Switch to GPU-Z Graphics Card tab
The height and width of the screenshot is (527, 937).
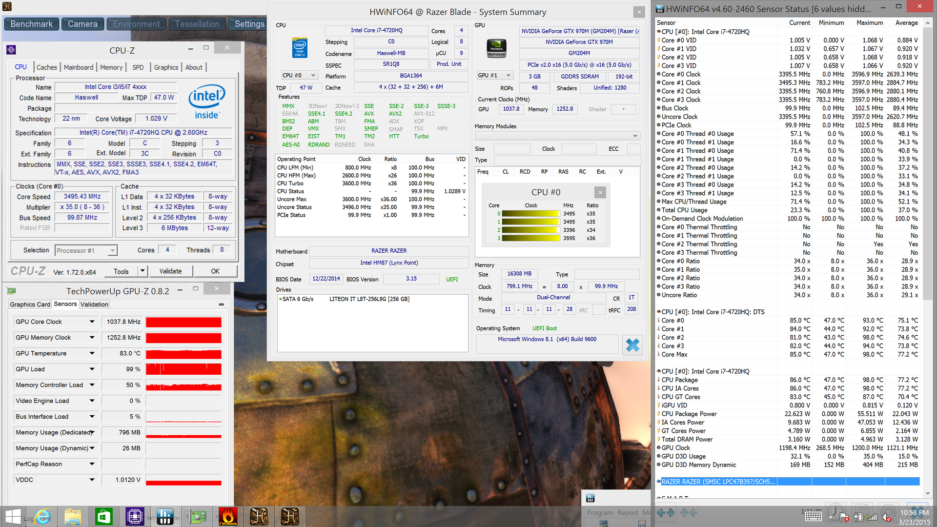(x=30, y=304)
